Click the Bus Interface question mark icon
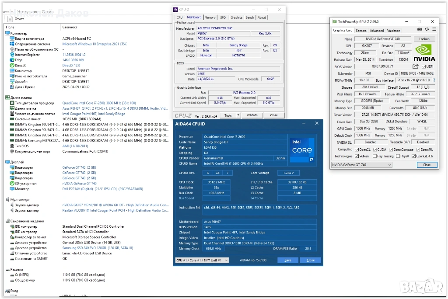The image size is (448, 299). point(434,80)
